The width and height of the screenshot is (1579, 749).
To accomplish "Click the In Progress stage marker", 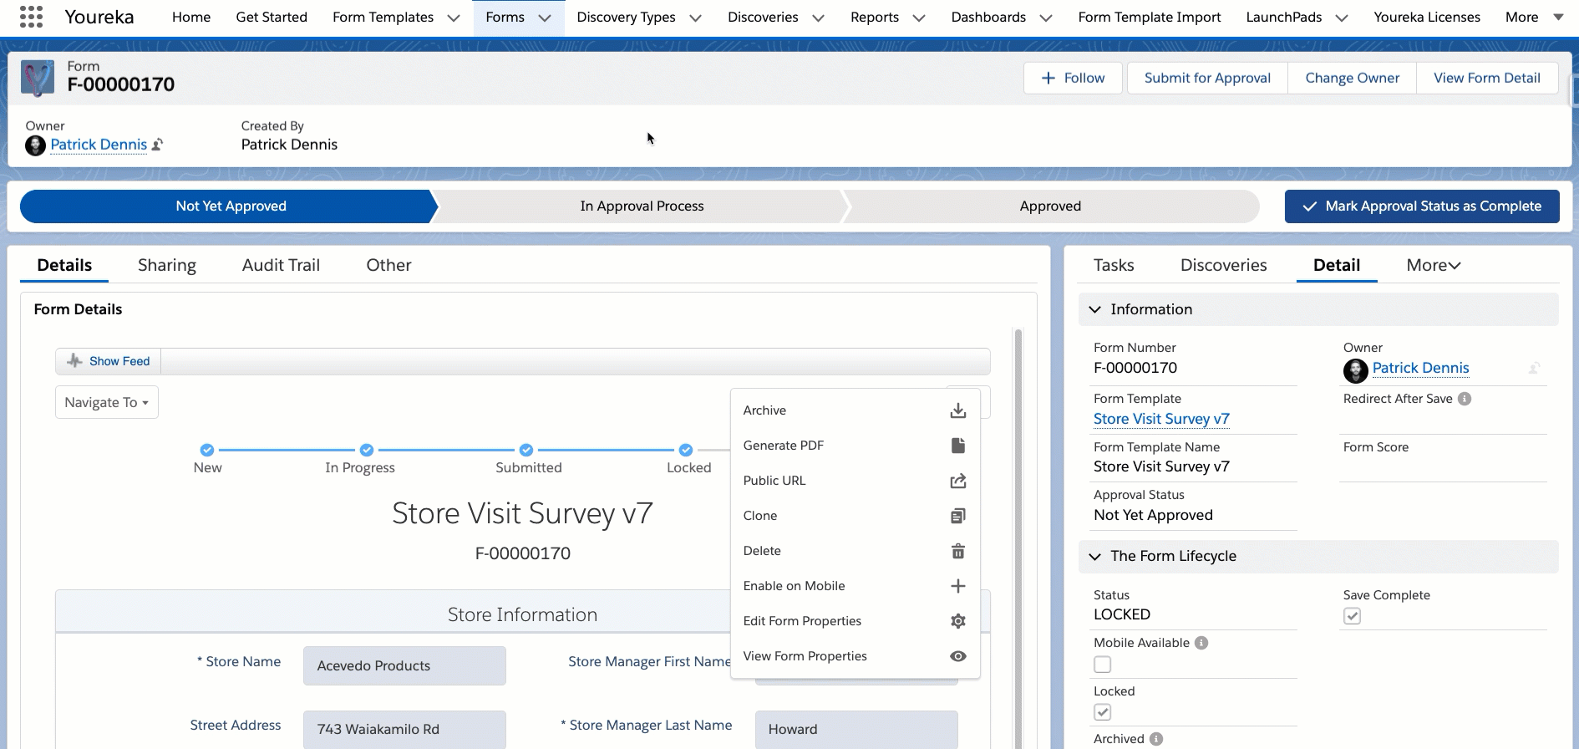I will [367, 450].
